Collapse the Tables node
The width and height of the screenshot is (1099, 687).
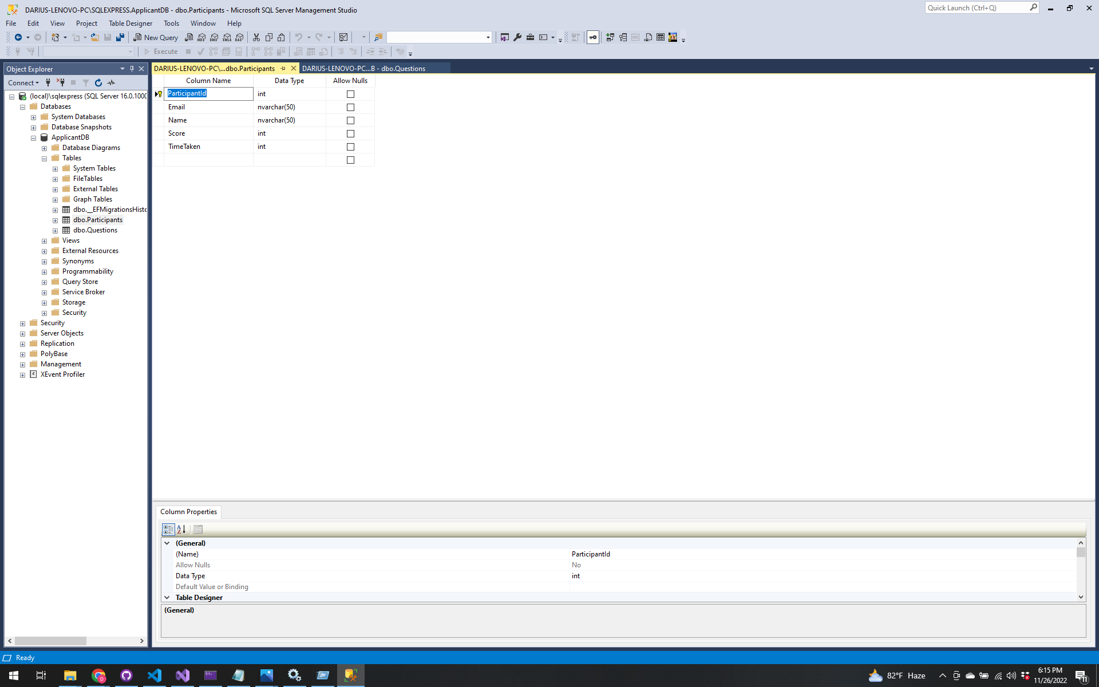(44, 158)
